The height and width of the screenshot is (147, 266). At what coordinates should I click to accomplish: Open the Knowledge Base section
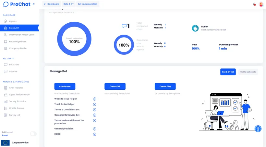coord(18,41)
